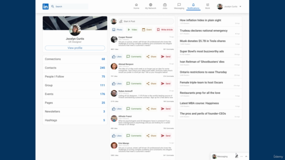Share Alfredo Franci's post

(151, 136)
